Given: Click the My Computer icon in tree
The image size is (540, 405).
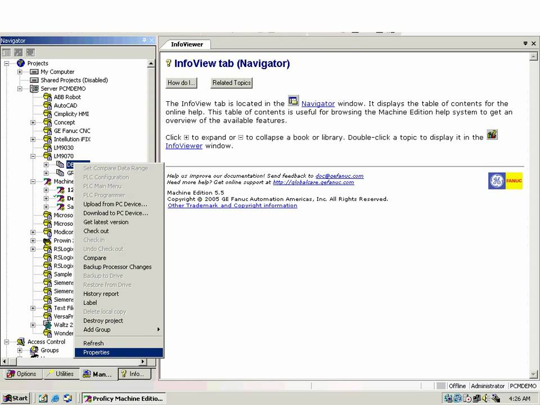Looking at the screenshot, I should coord(34,71).
